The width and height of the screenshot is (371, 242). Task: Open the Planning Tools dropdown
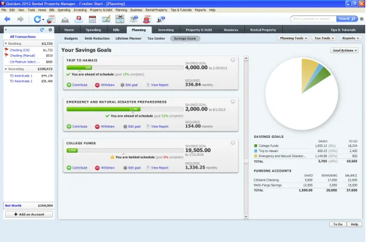point(293,38)
